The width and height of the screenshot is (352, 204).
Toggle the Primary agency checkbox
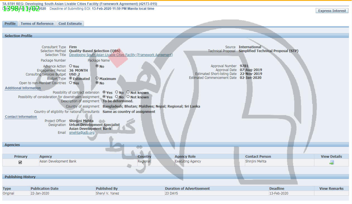20,162
